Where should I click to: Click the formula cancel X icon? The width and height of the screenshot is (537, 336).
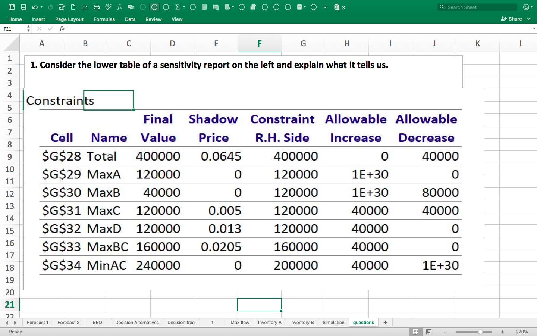tap(39, 29)
